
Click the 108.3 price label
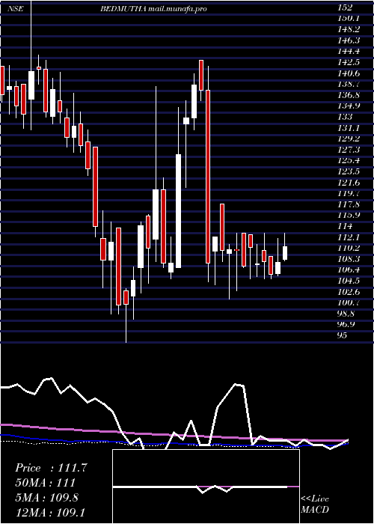349,259
